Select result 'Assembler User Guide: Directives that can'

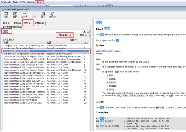(x=46, y=65)
